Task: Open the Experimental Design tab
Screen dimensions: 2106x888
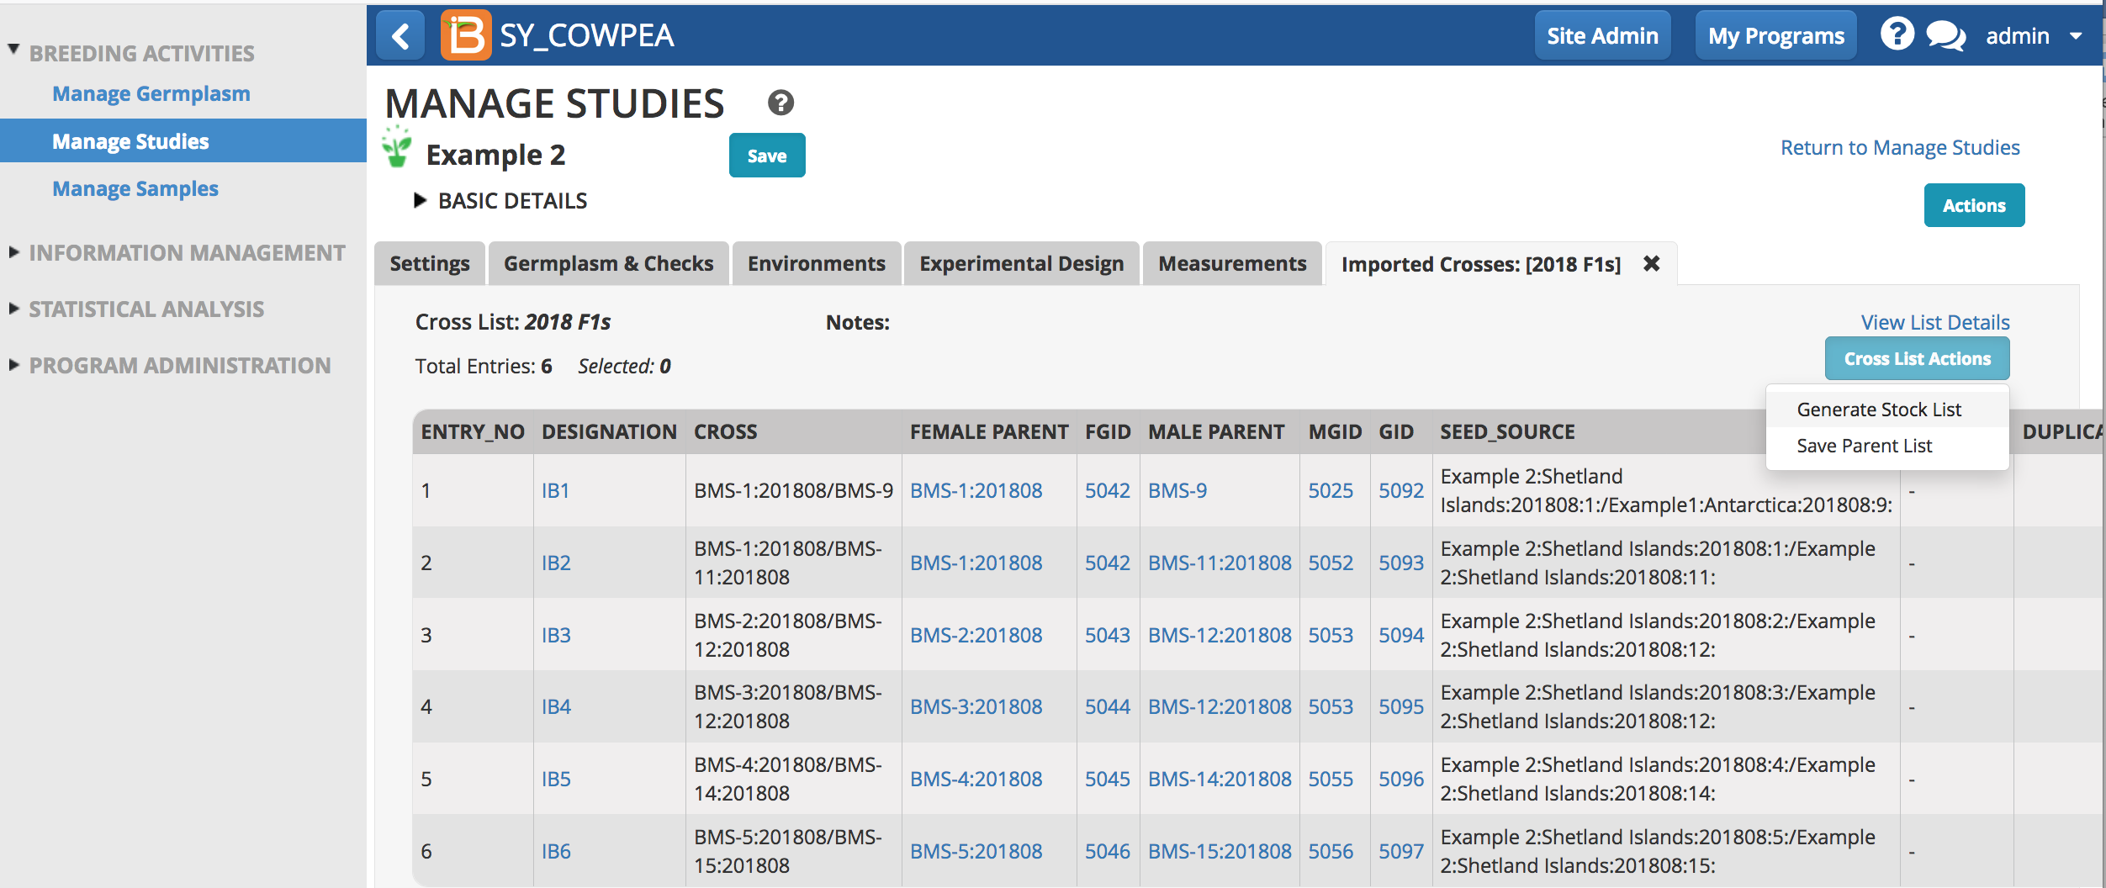Action: (x=1022, y=263)
